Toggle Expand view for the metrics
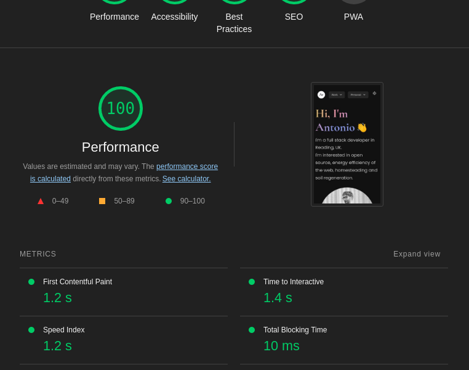469x370 pixels. click(x=417, y=254)
